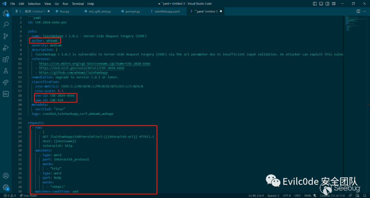Click the 'cwe-id: CWE-918' line
This screenshot has height=198, width=370.
click(49, 100)
